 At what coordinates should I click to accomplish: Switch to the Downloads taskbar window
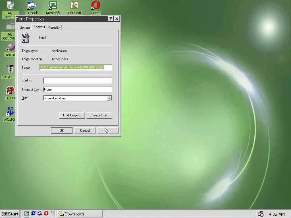click(x=80, y=214)
